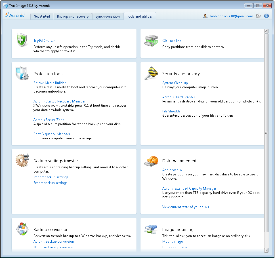
Task: Open Acronis Startup Recovery Manager
Action: (x=59, y=101)
